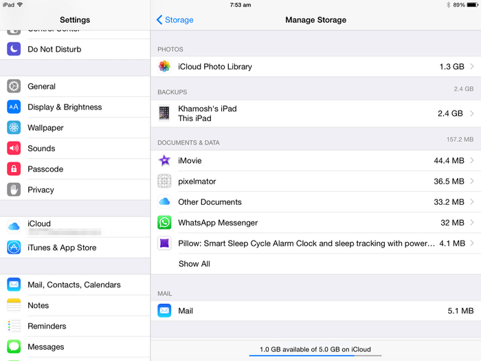
Task: Tap 'This iPad' subtitle text
Action: pyautogui.click(x=194, y=118)
